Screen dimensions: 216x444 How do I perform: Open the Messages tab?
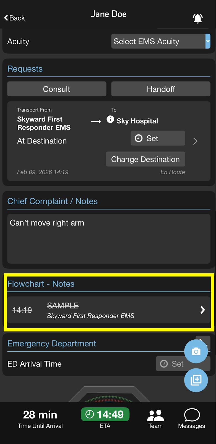[x=192, y=419]
